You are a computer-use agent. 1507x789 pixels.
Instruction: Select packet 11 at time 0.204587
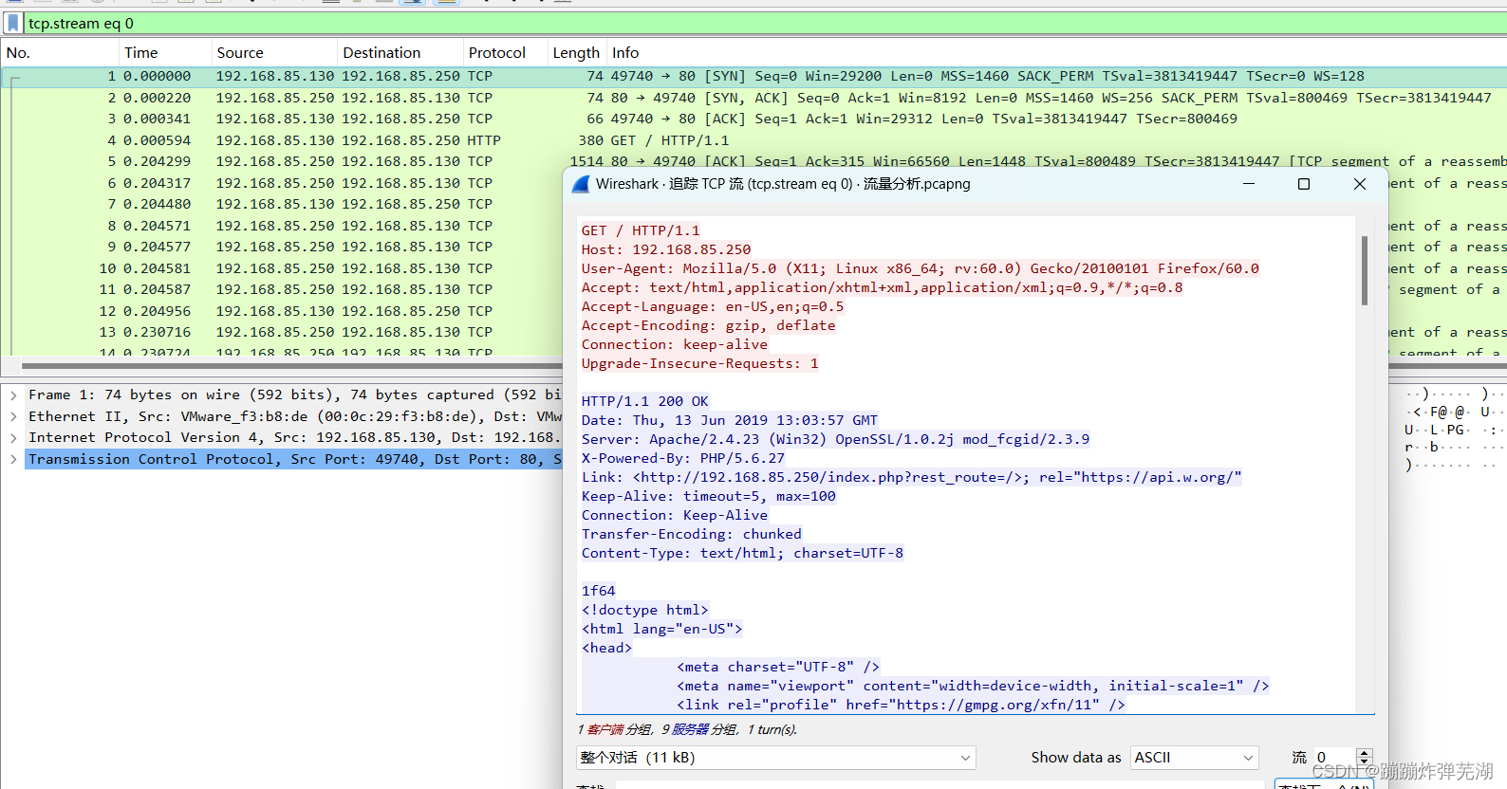(282, 289)
